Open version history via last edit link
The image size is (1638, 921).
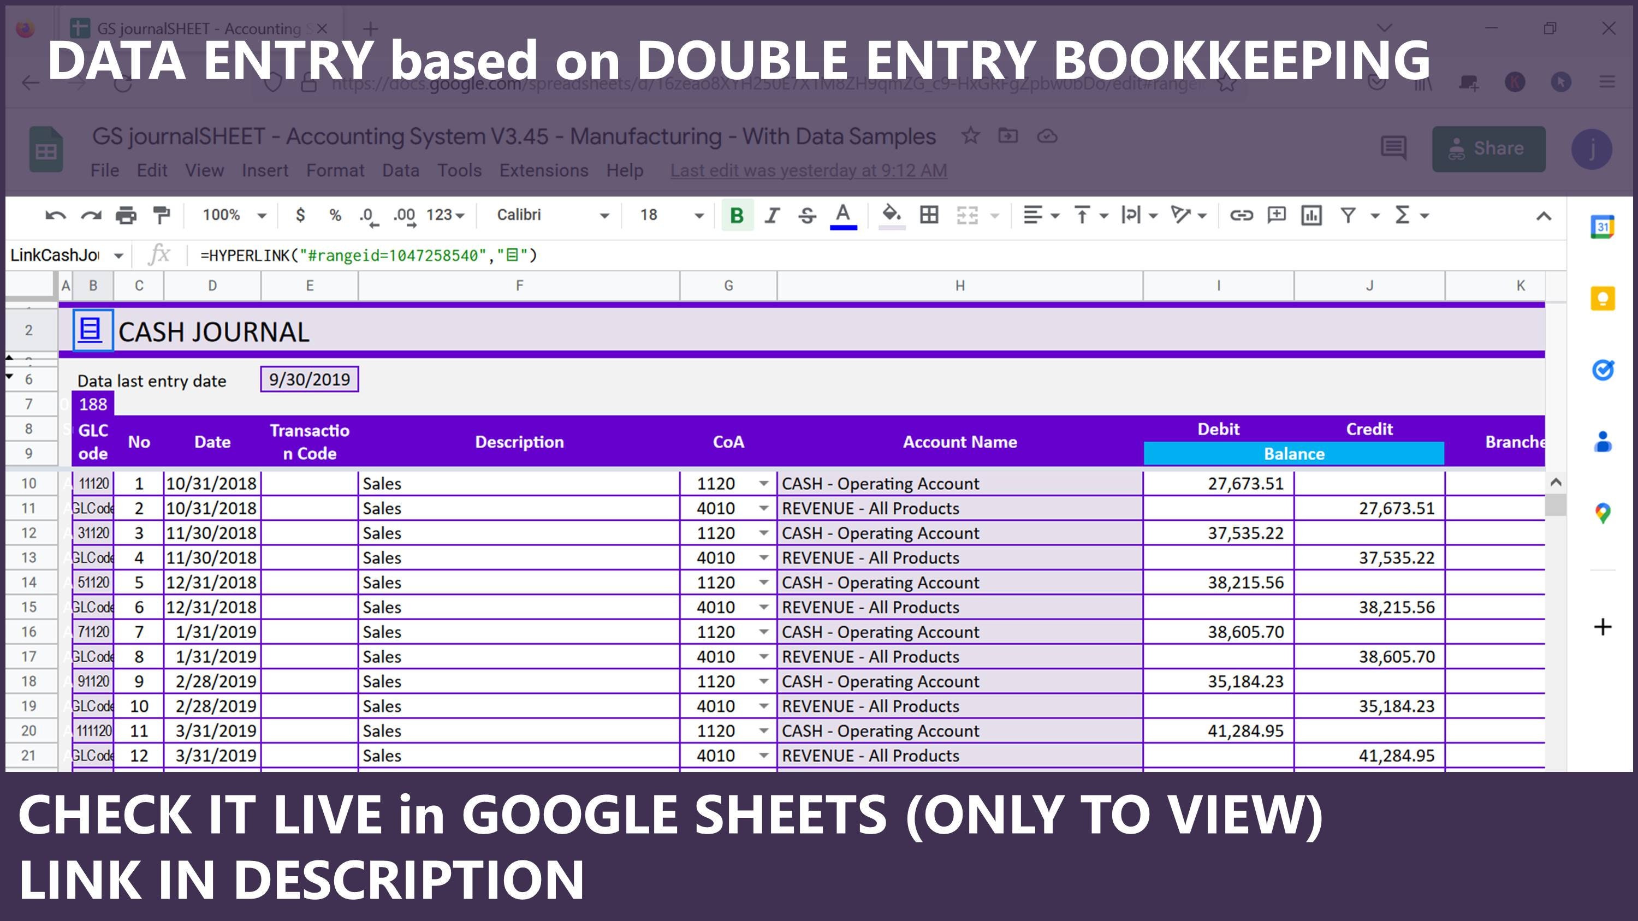point(808,170)
